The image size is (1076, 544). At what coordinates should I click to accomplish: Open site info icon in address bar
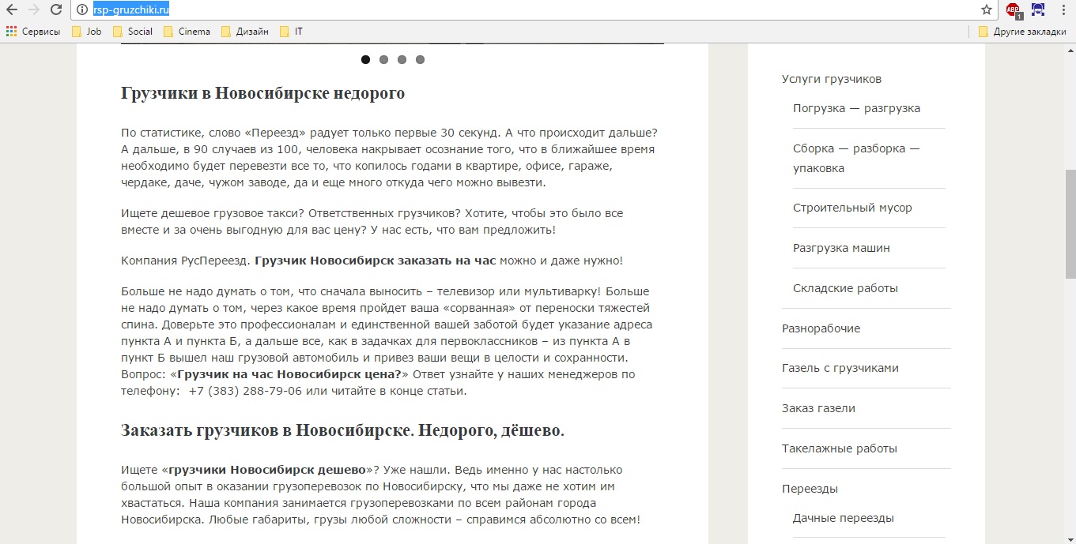82,9
